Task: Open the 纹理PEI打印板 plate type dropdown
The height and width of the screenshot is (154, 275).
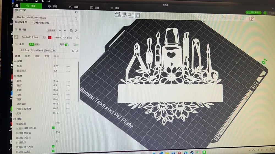Action: 41,23
